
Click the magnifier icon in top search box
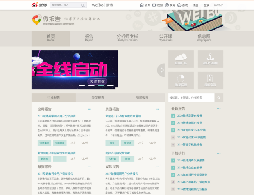[x=83, y=5]
